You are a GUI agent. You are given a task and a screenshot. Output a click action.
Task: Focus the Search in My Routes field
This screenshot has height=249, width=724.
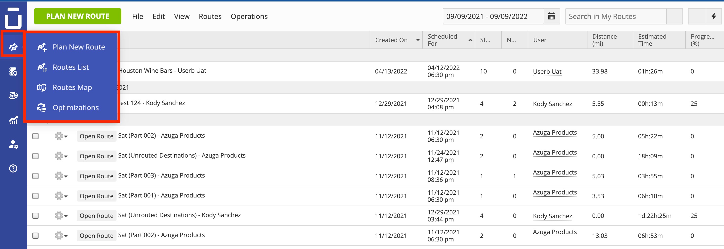coord(616,16)
